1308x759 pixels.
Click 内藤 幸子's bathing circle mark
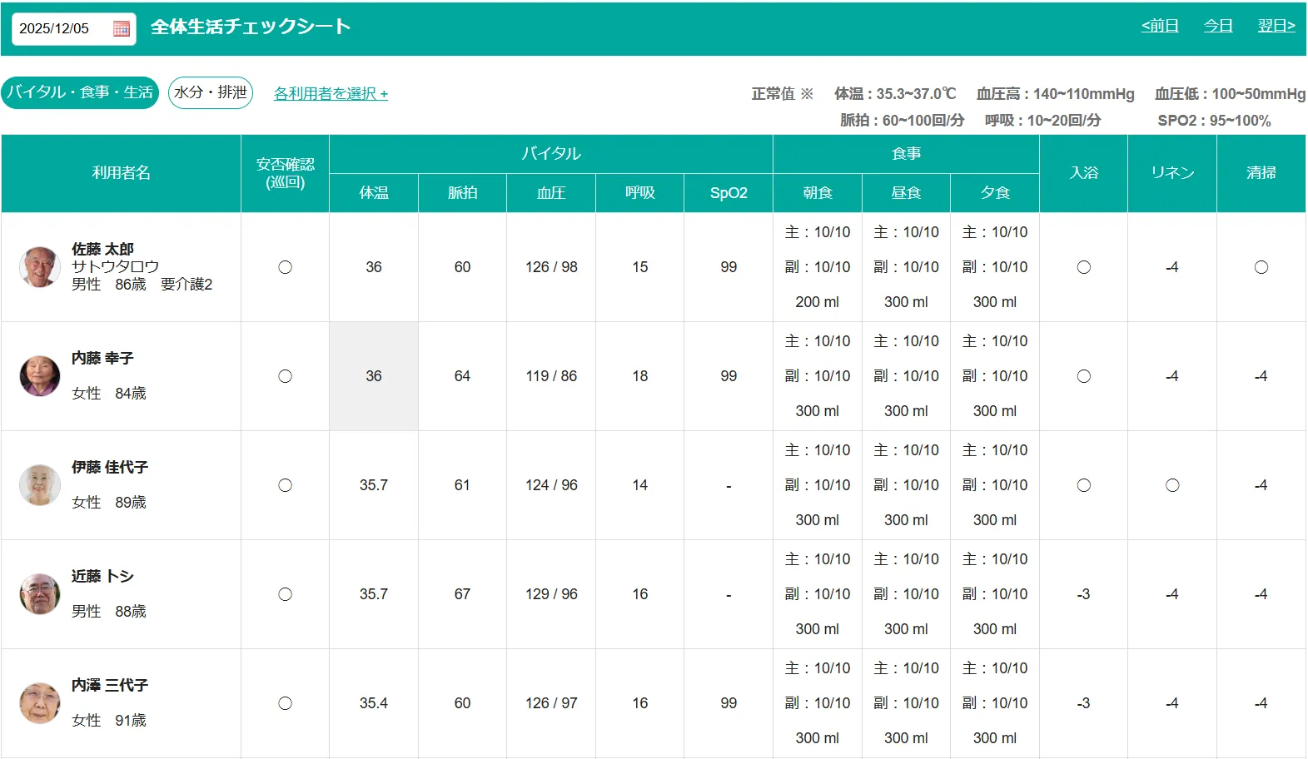1083,376
